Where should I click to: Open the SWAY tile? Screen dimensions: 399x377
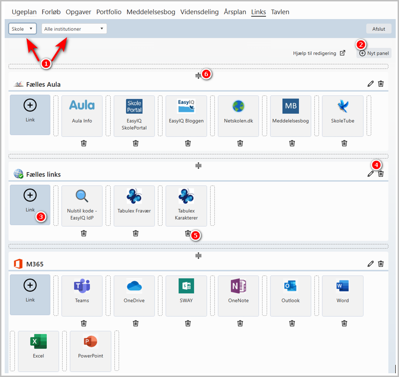pyautogui.click(x=186, y=296)
